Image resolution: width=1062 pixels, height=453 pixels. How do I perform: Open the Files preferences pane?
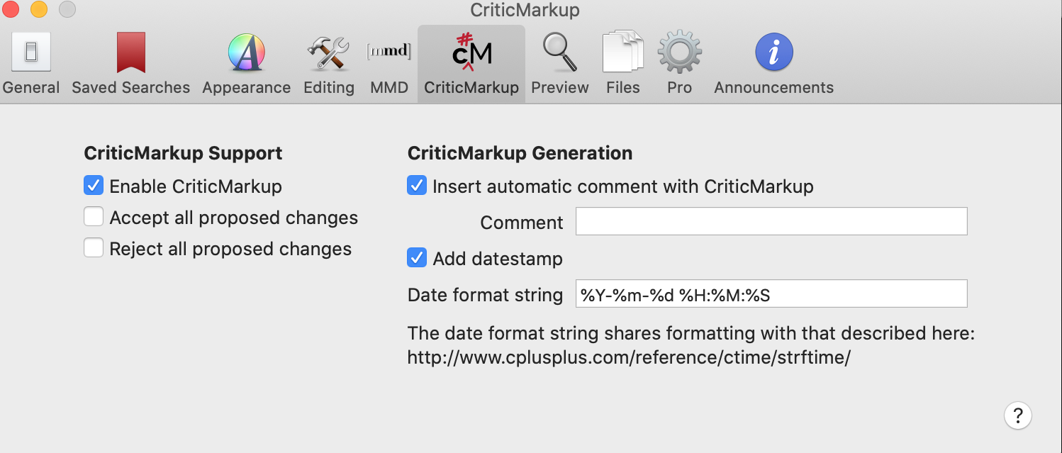(622, 64)
